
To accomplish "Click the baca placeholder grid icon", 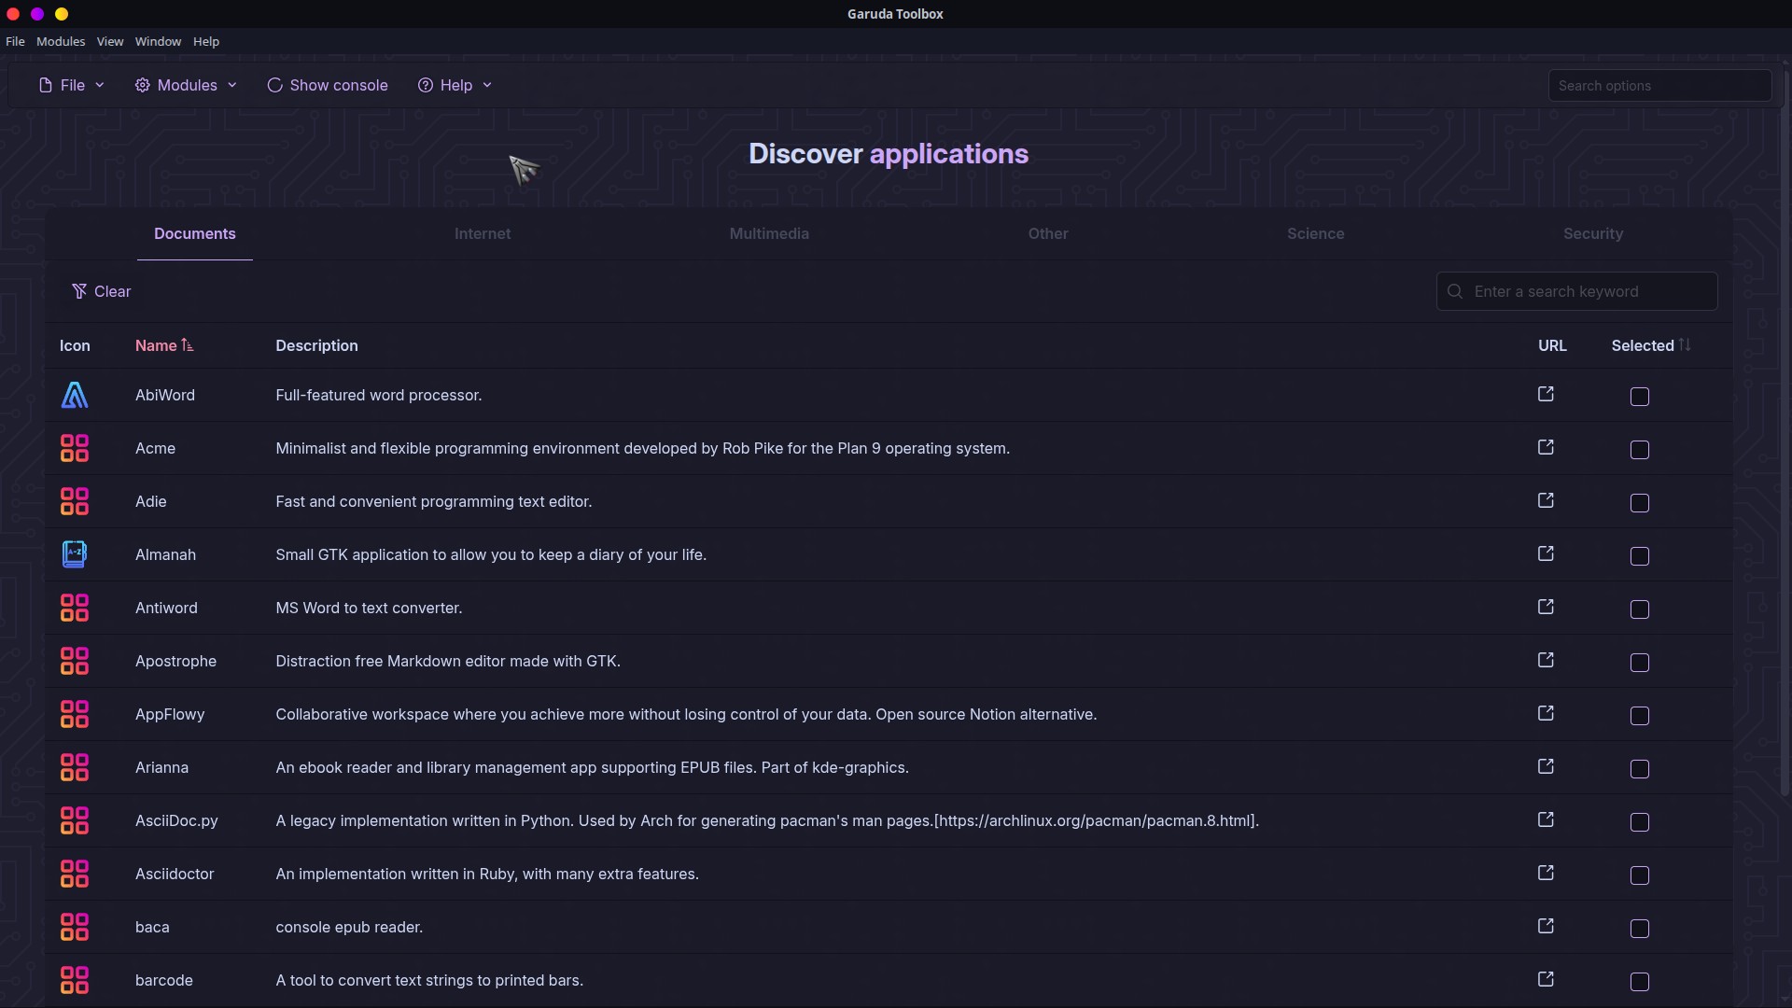I will [75, 927].
